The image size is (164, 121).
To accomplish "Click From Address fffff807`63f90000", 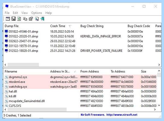I will tap(91, 77).
